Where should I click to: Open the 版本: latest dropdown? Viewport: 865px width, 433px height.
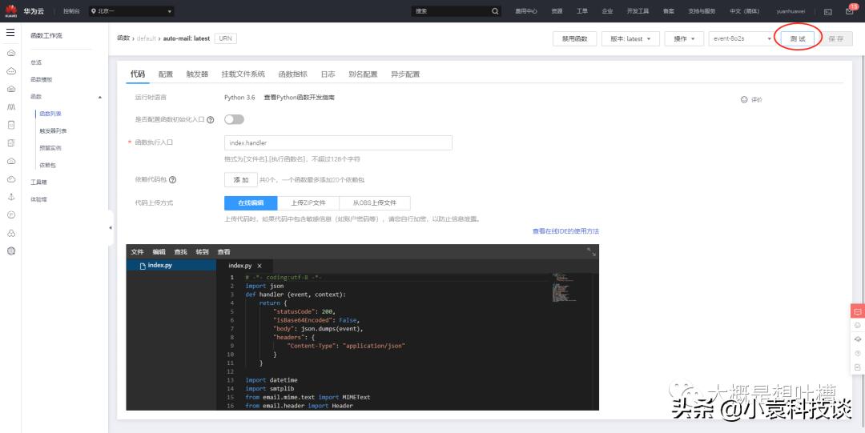coord(630,38)
